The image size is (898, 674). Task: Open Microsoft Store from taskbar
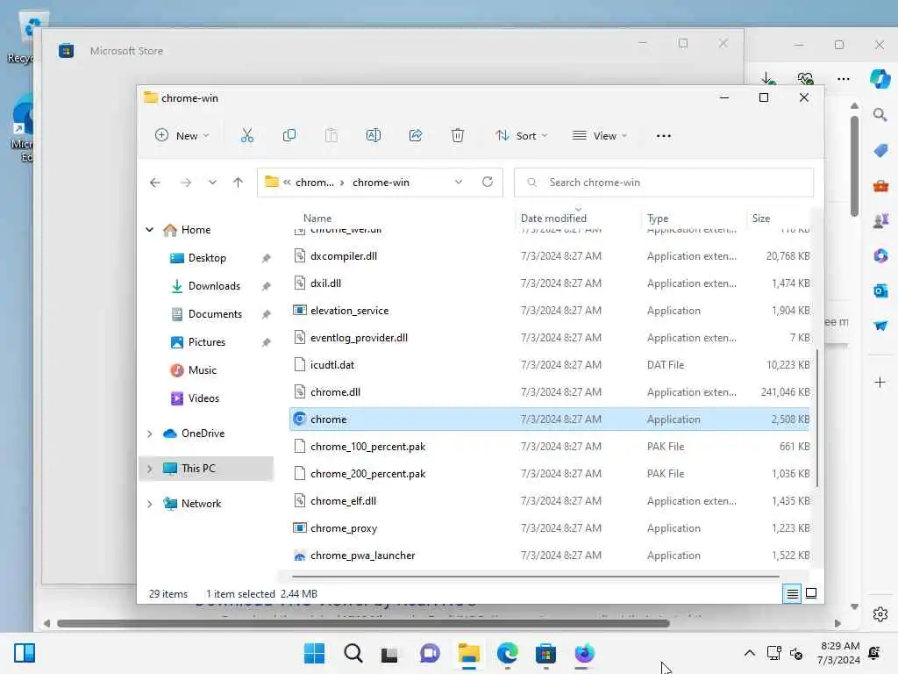[545, 653]
